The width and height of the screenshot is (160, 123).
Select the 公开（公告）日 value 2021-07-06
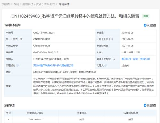pyautogui.click(x=127, y=39)
